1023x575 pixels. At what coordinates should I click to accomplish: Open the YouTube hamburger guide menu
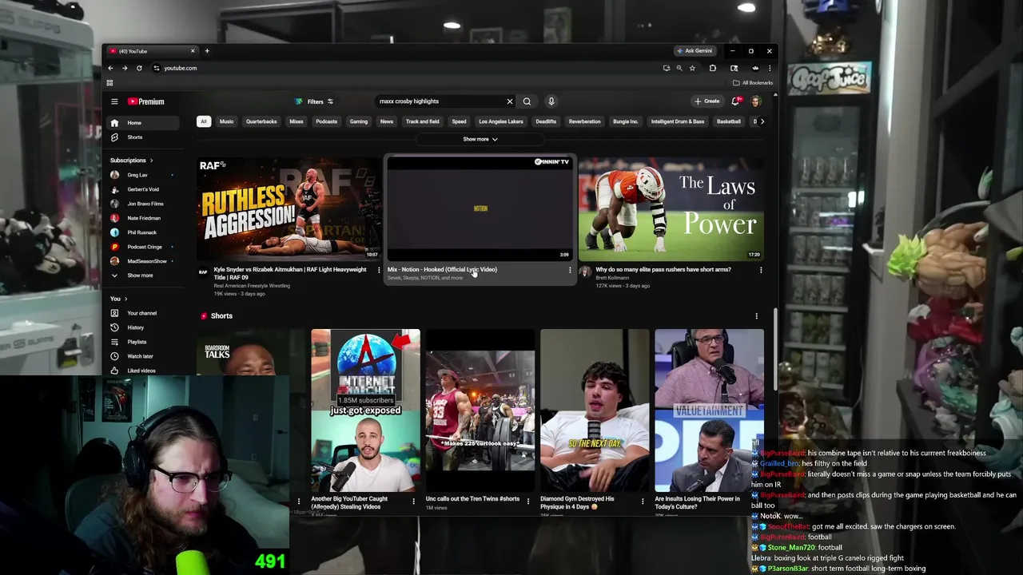pos(114,101)
